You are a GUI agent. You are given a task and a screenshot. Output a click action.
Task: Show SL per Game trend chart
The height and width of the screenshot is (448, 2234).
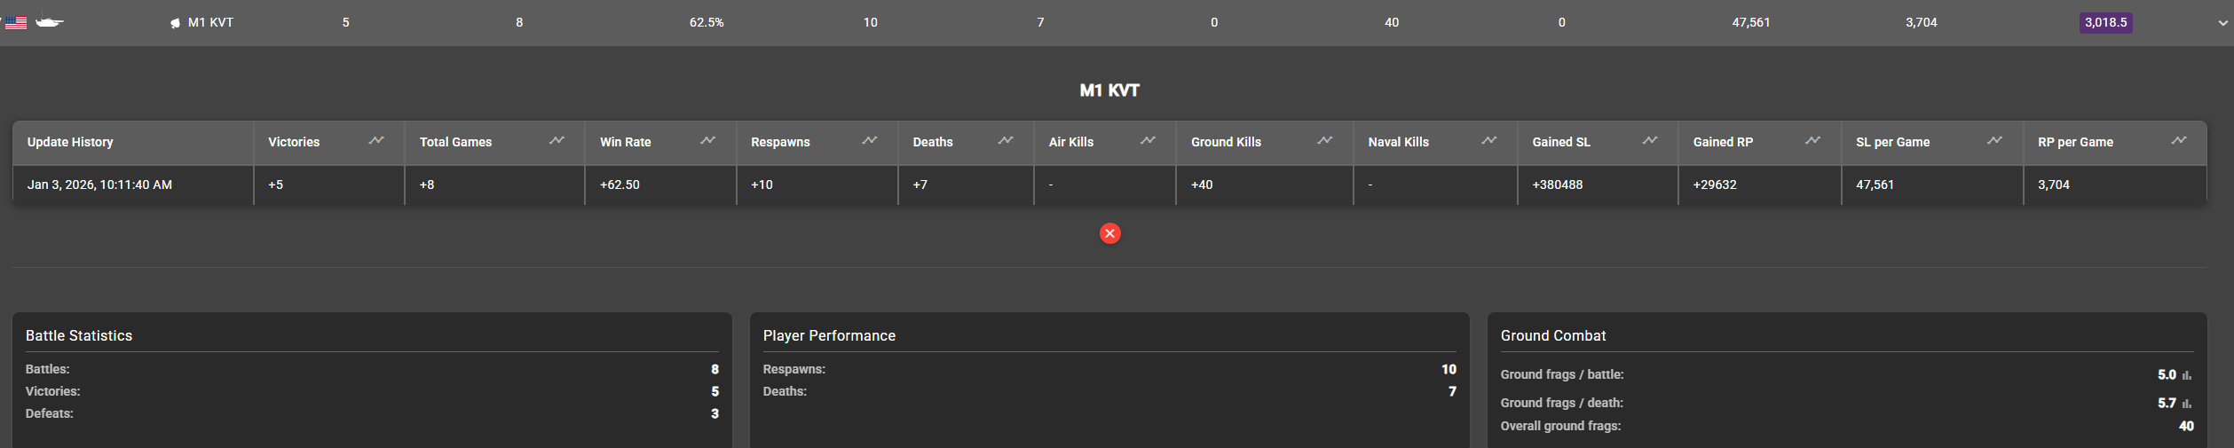point(1994,141)
